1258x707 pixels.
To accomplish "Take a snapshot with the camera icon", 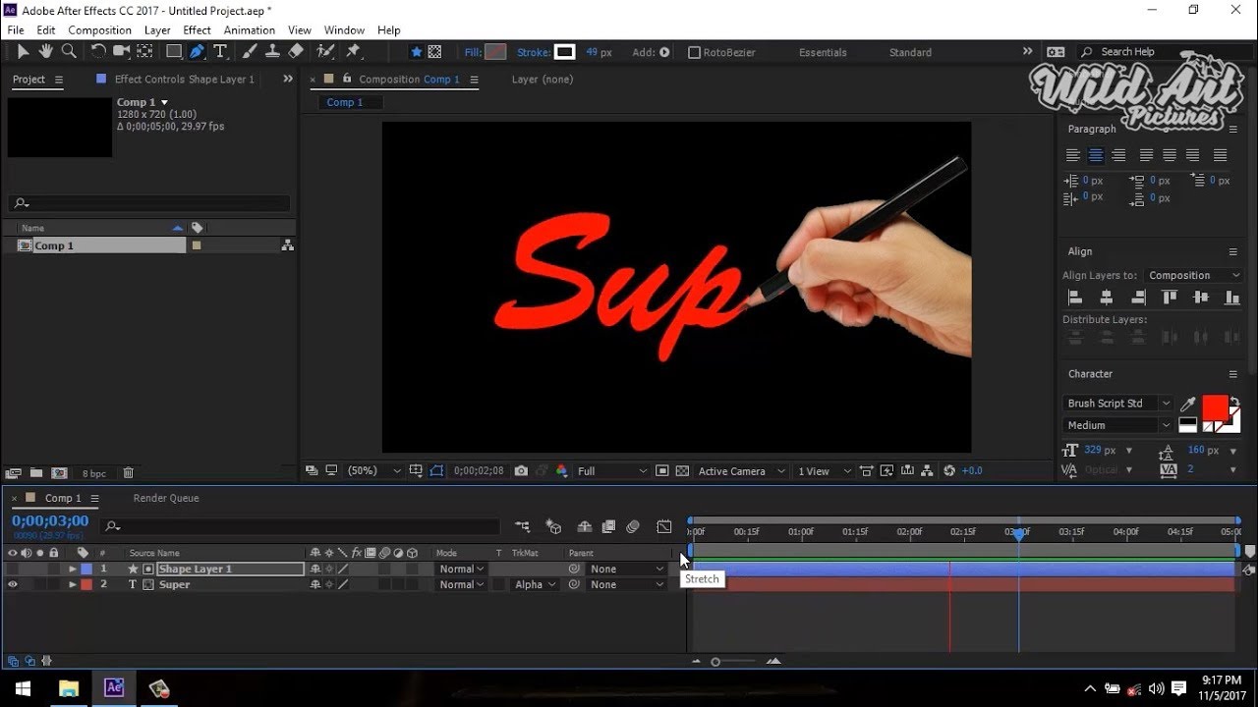I will (521, 471).
